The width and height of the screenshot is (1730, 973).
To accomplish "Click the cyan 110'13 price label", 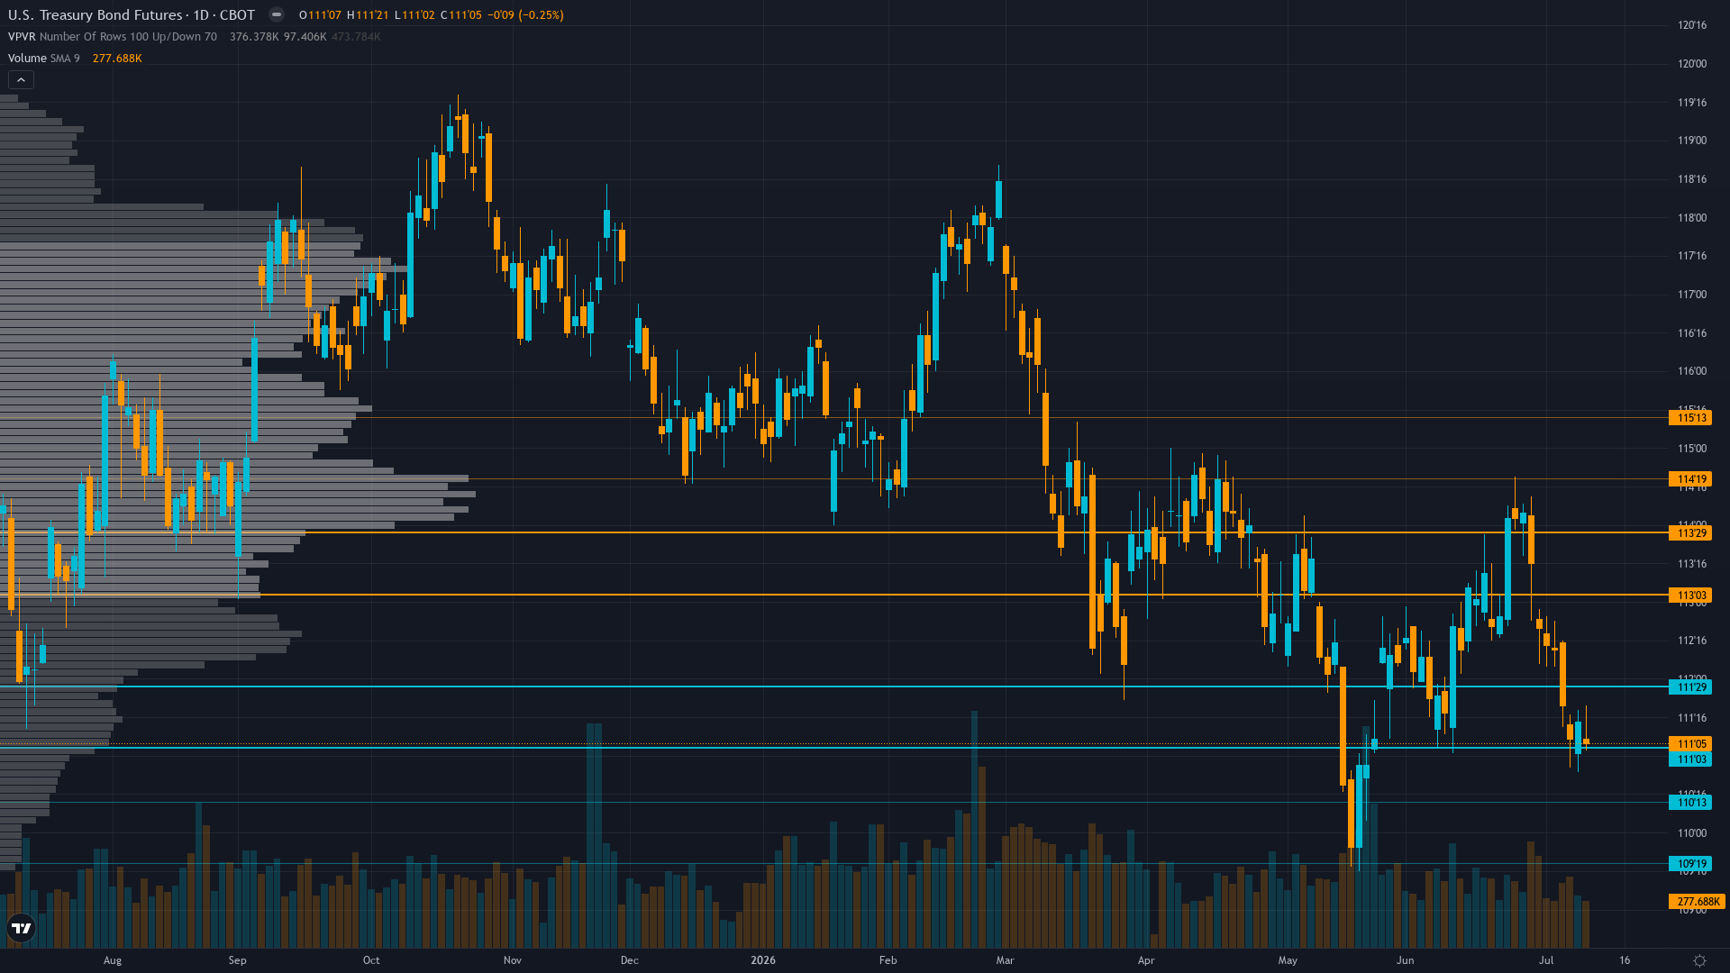I will pyautogui.click(x=1690, y=803).
